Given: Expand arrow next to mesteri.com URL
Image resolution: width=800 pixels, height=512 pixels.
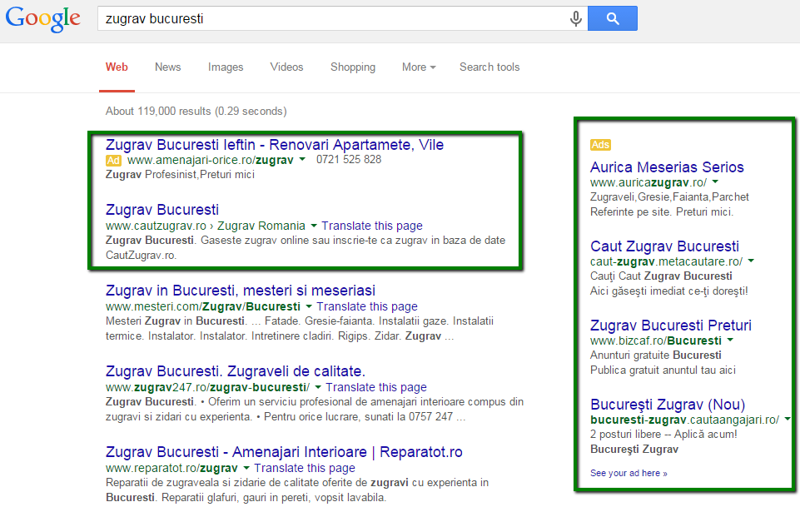Looking at the screenshot, I should [x=309, y=306].
